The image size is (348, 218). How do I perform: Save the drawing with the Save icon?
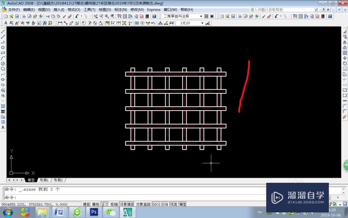(x=16, y=16)
